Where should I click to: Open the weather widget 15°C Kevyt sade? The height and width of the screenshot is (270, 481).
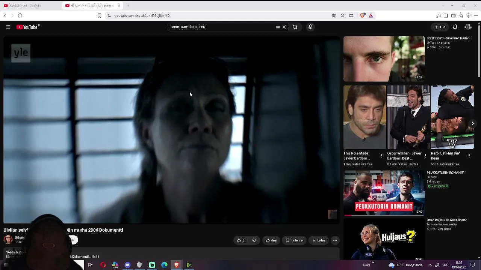[405, 265]
